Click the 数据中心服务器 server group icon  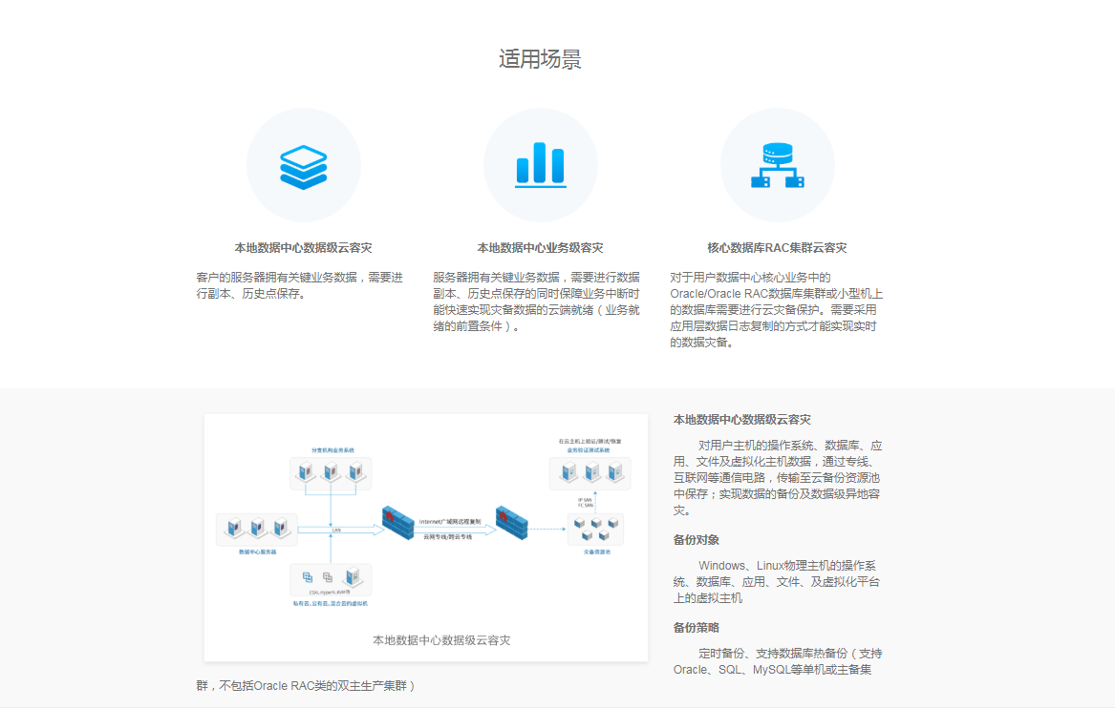coord(257,527)
